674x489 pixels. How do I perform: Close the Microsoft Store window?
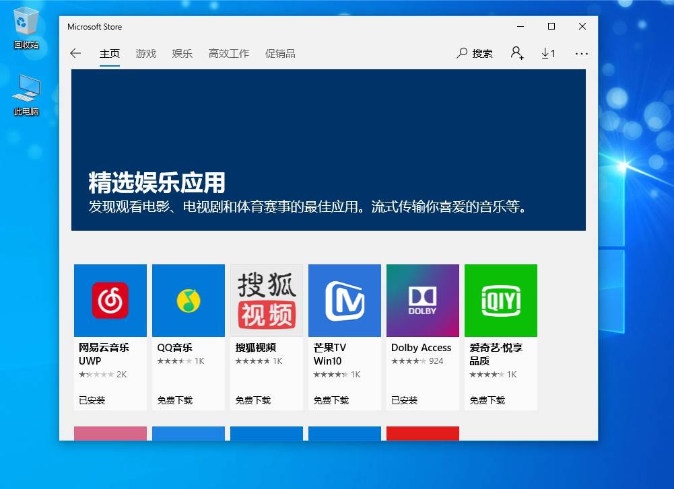(582, 26)
